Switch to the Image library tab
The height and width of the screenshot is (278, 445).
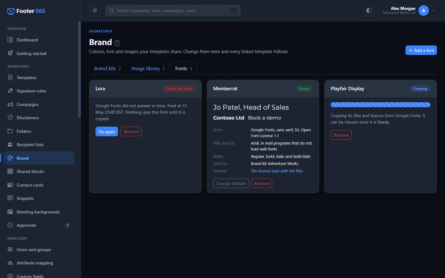tap(148, 69)
